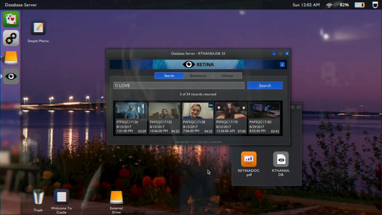
Task: Click the clock reading Sun 12:02 AM
Action: click(x=306, y=5)
